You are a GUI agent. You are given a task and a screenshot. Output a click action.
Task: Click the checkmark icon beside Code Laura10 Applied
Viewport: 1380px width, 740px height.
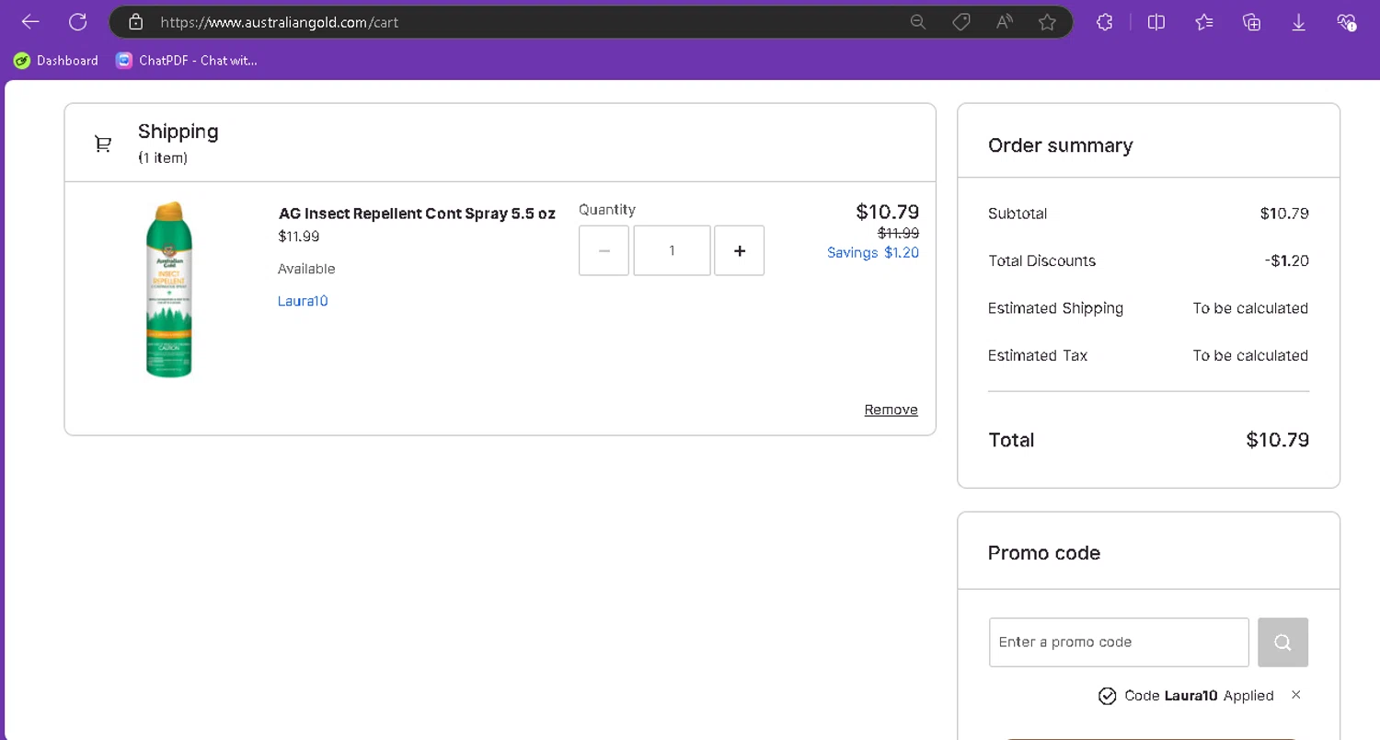click(1107, 696)
